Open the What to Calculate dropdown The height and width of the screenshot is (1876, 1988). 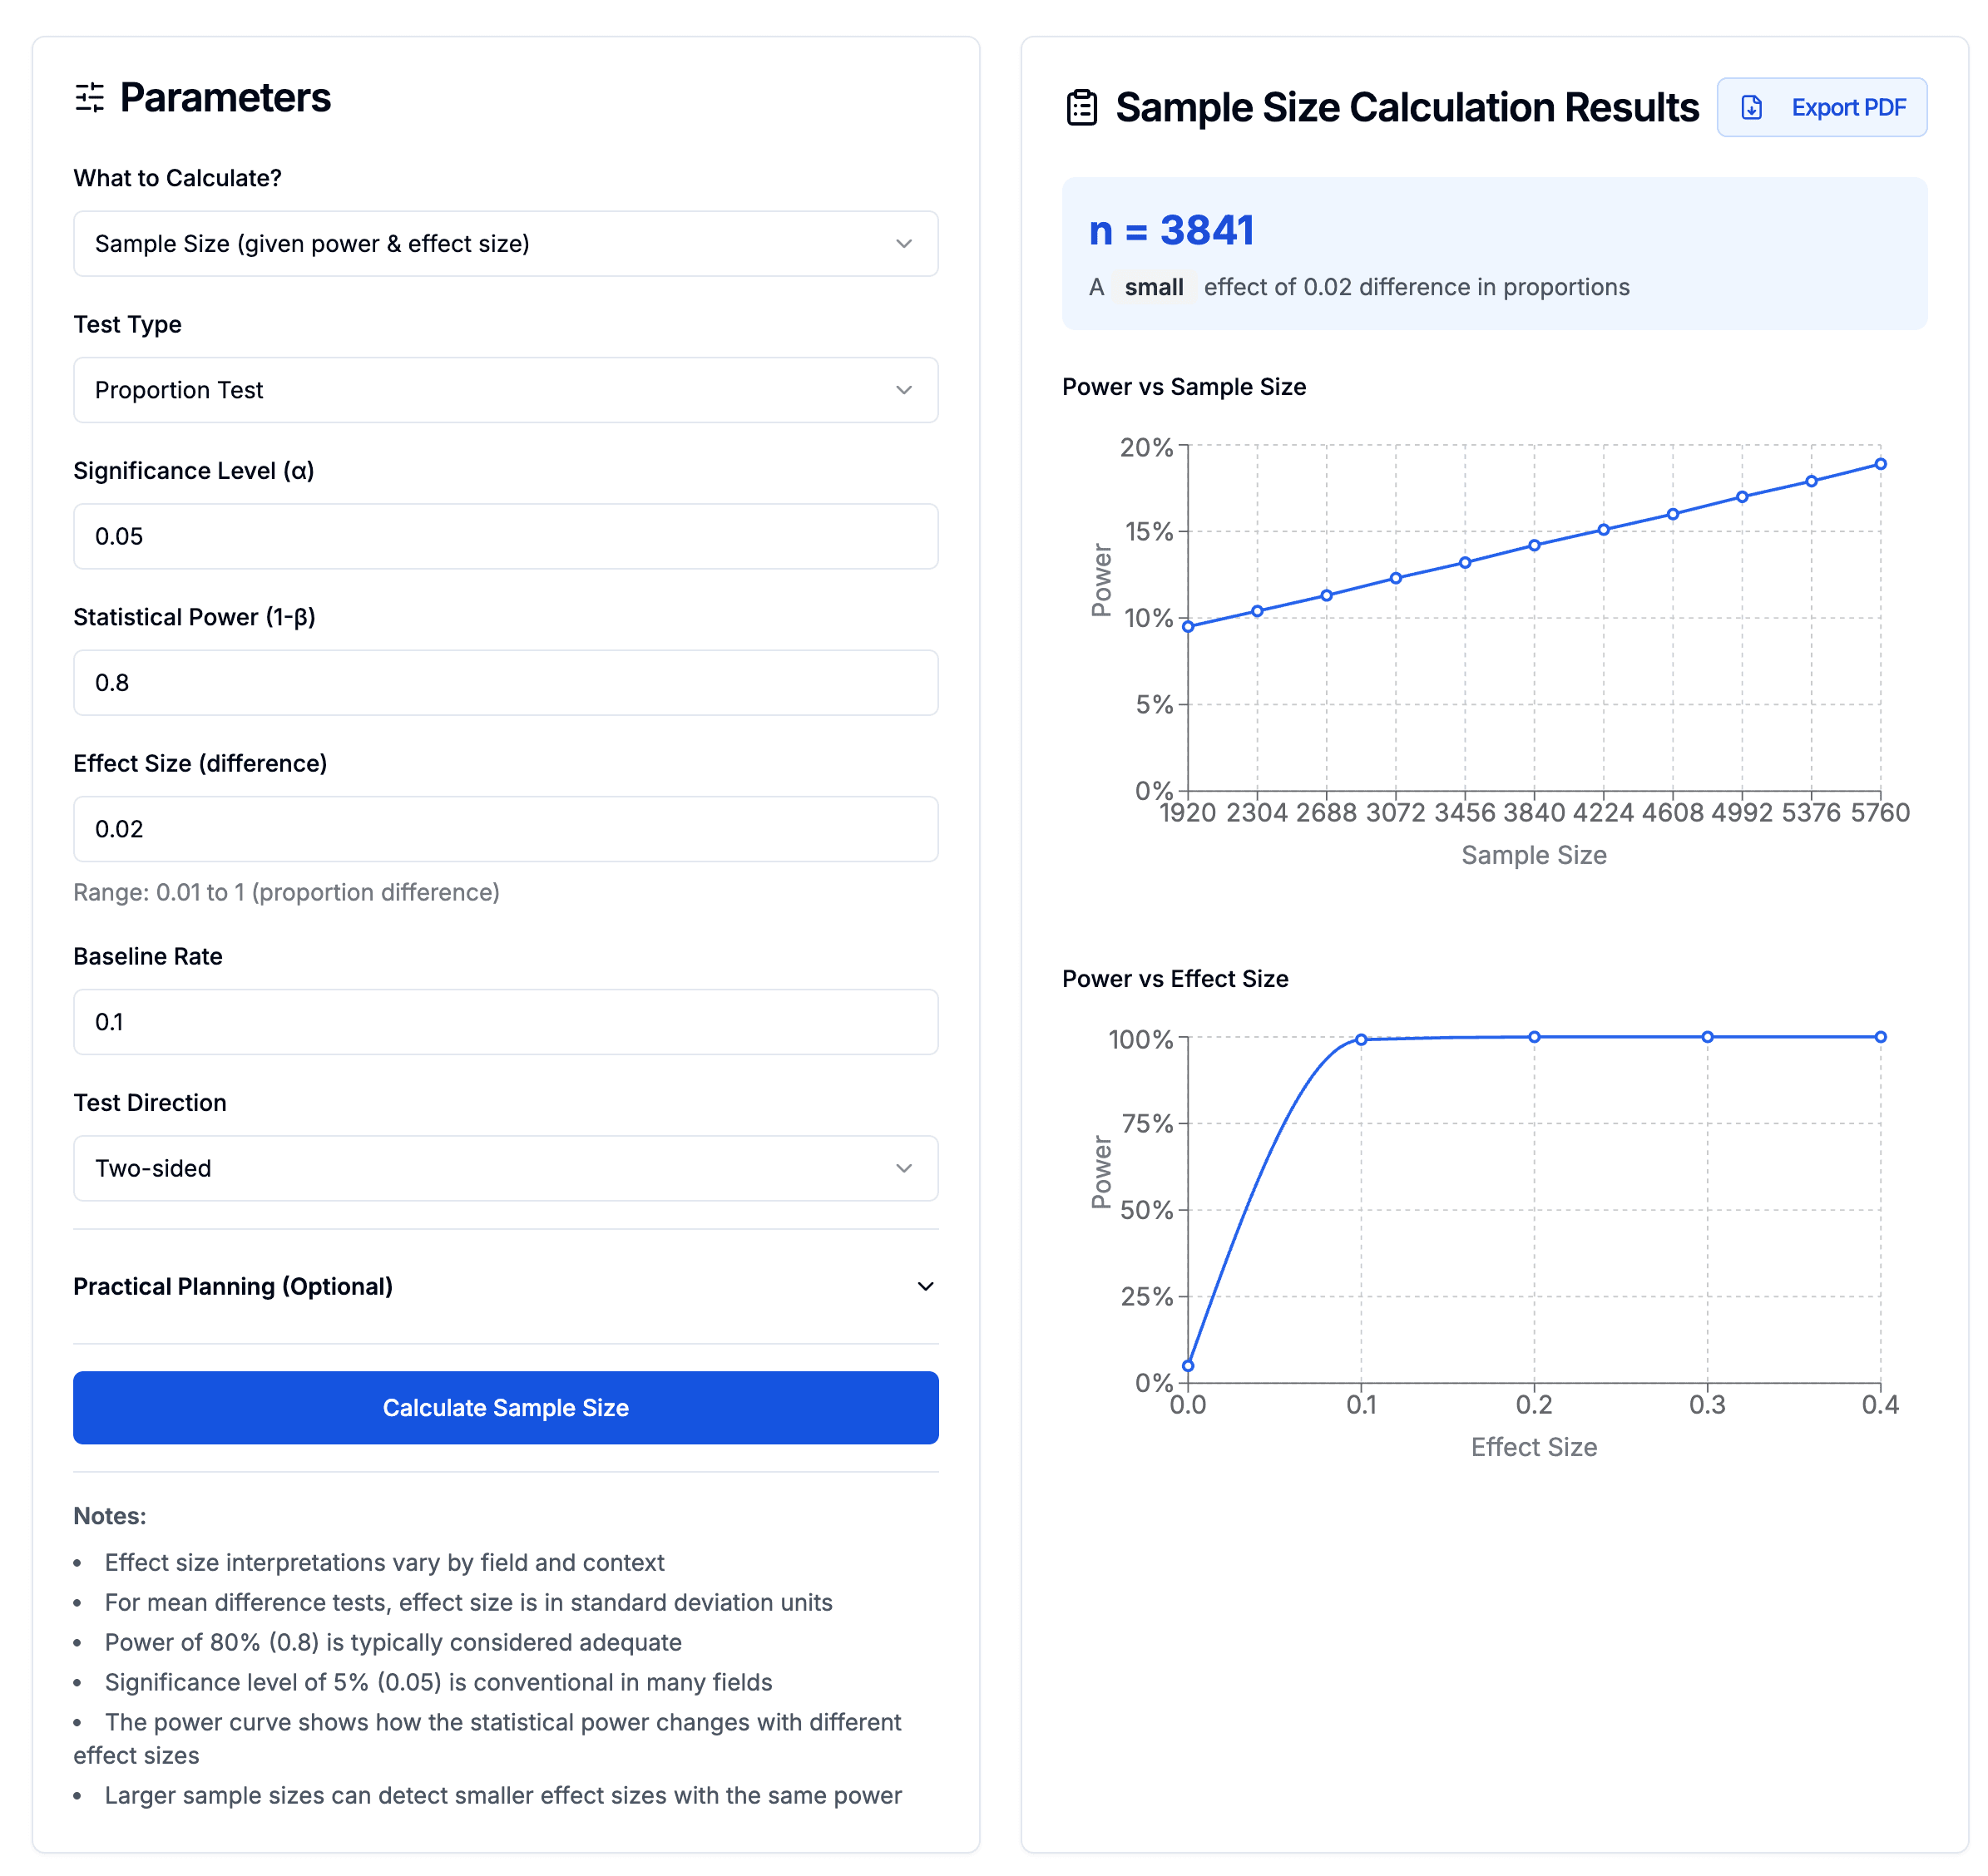coord(505,244)
